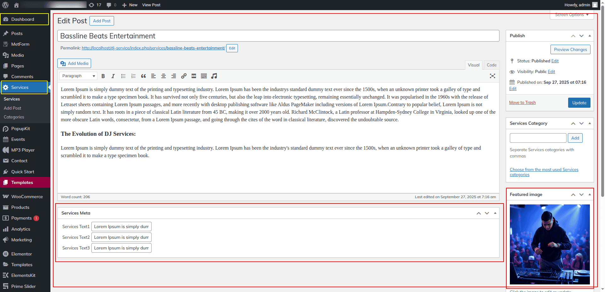Click the Services category input field

(538, 138)
